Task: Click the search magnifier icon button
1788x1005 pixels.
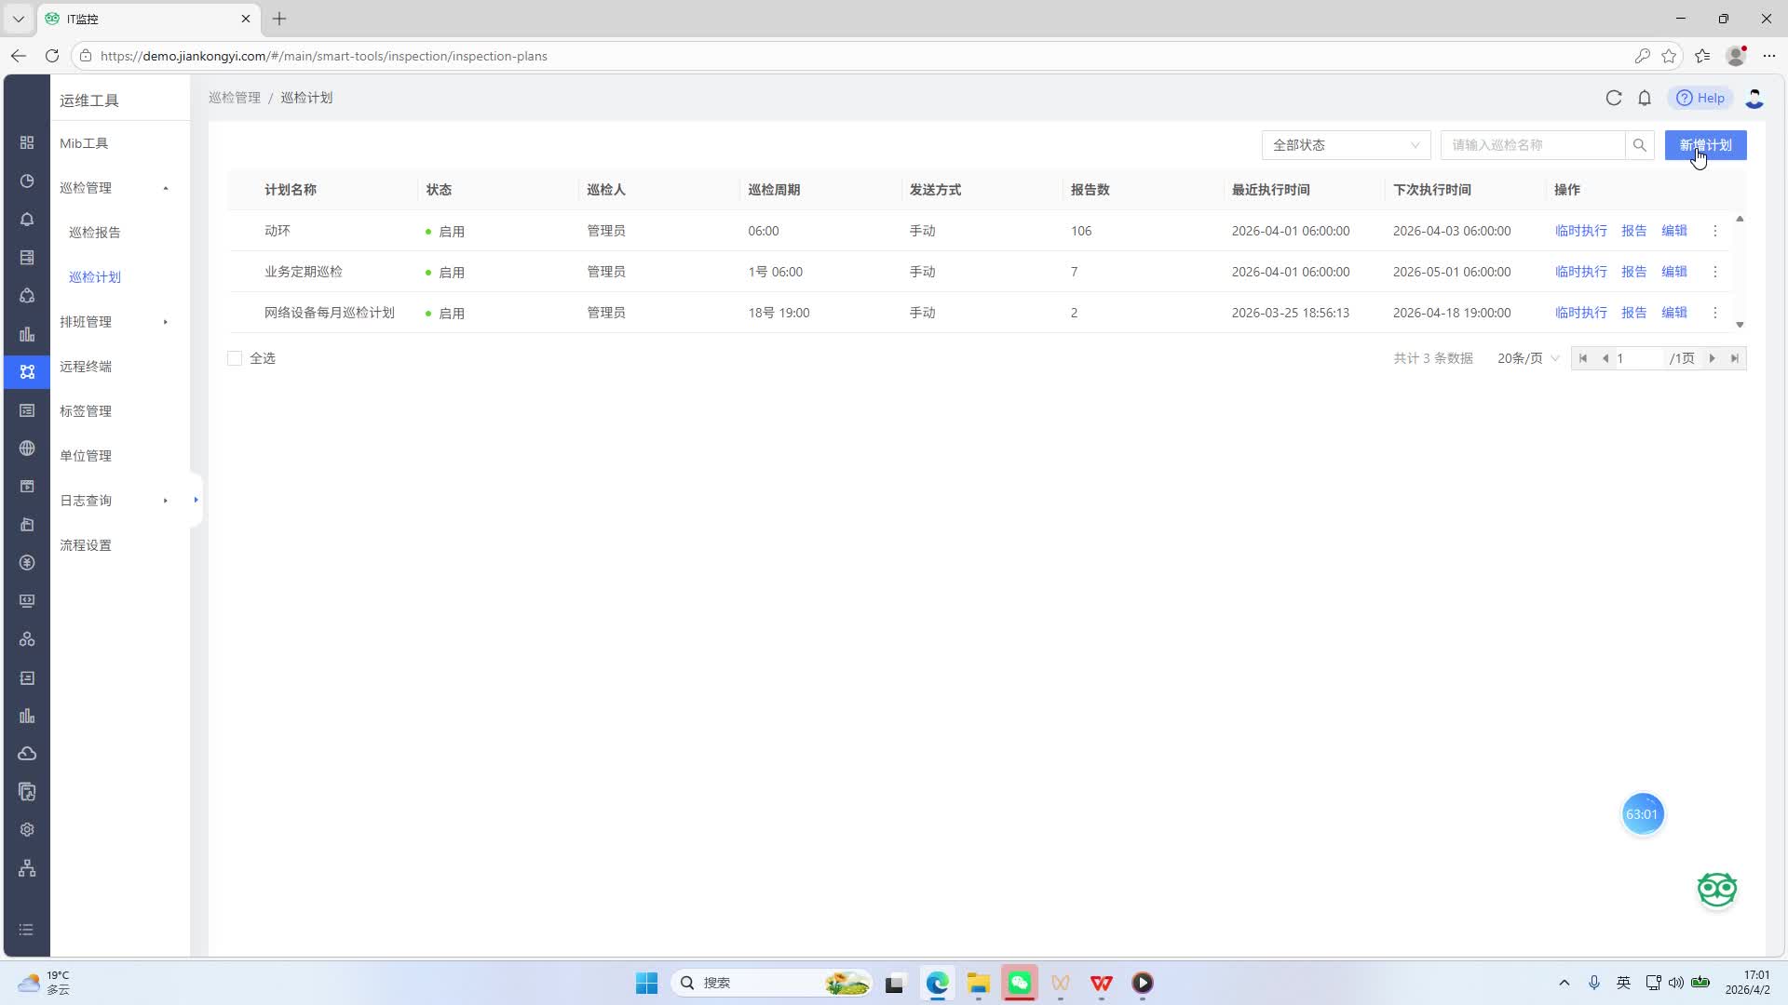Action: pos(1640,145)
